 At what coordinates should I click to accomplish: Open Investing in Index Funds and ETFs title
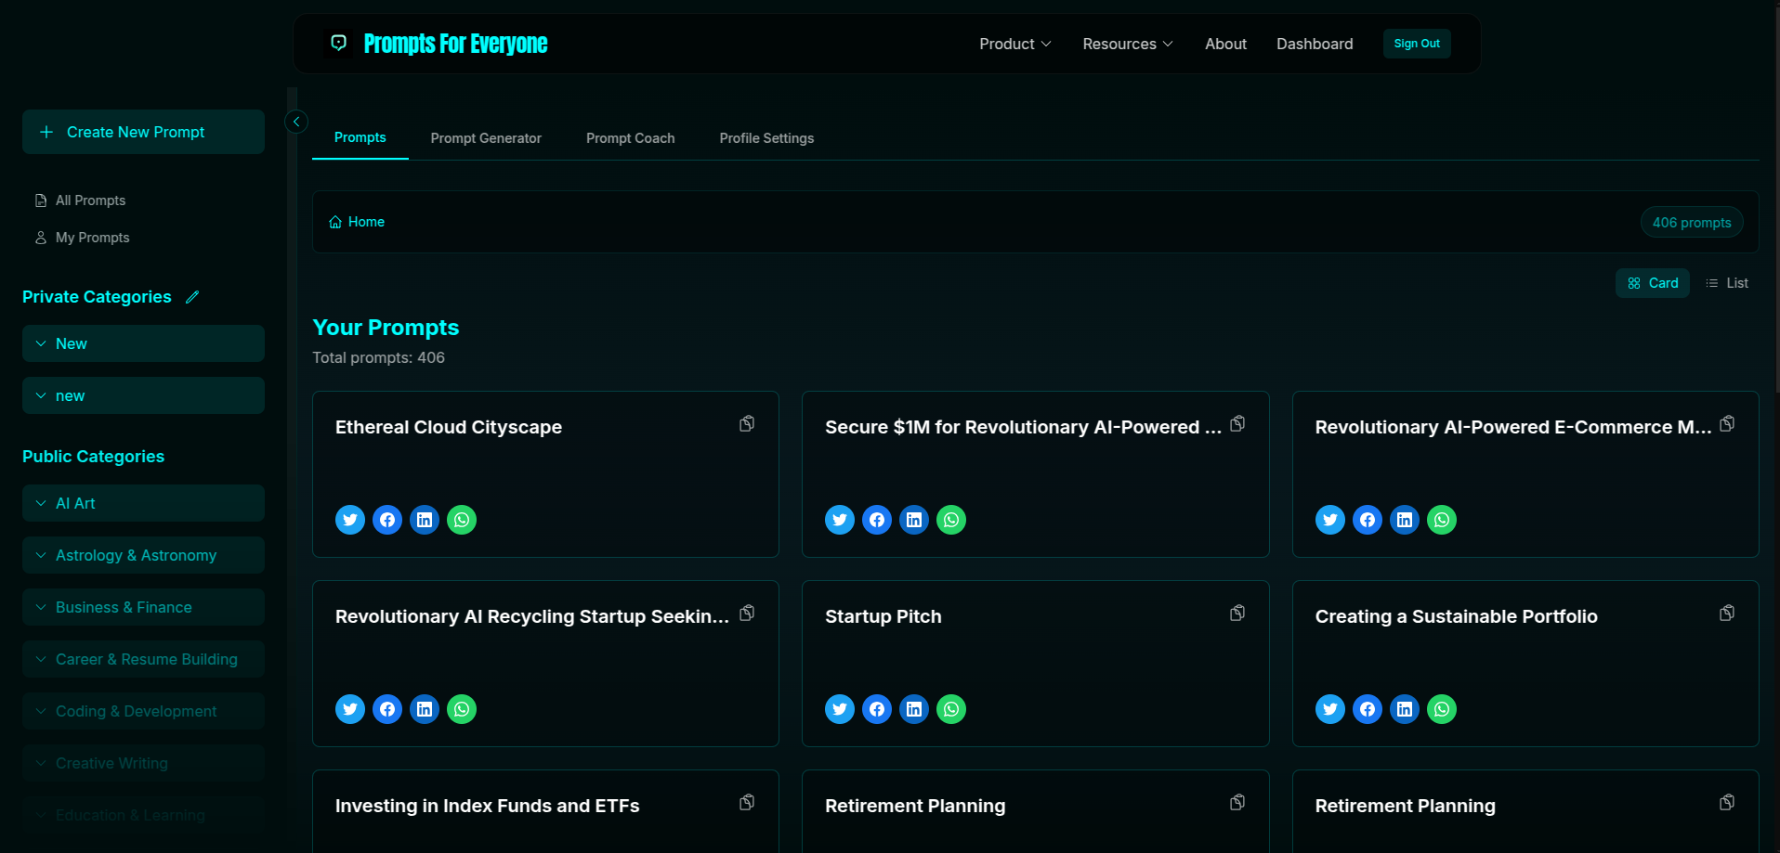[x=487, y=806]
